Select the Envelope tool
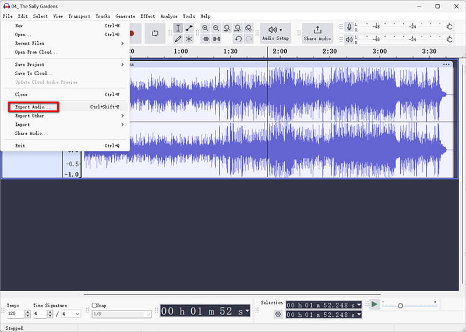 point(189,28)
